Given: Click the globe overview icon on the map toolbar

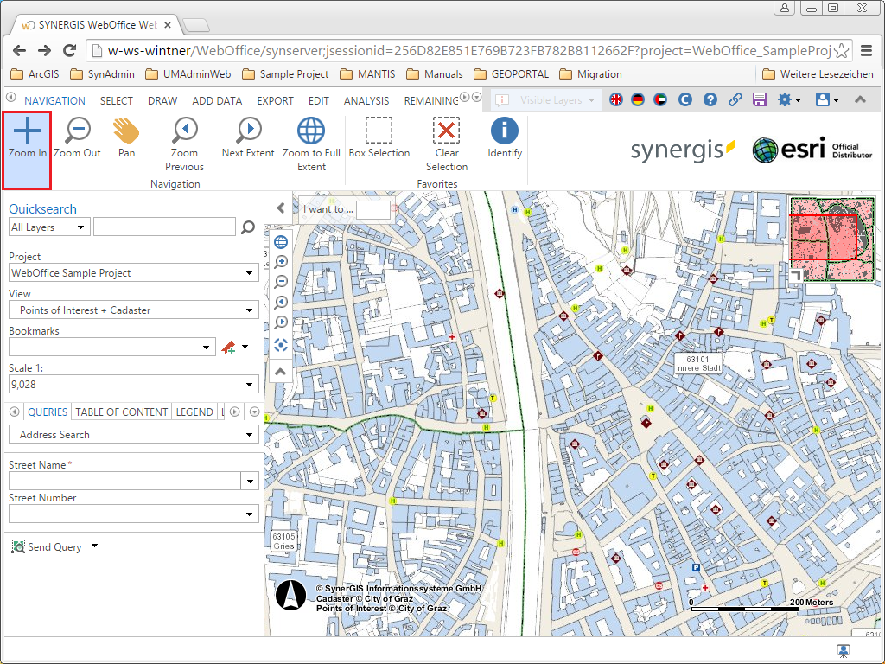Looking at the screenshot, I should 280,242.
